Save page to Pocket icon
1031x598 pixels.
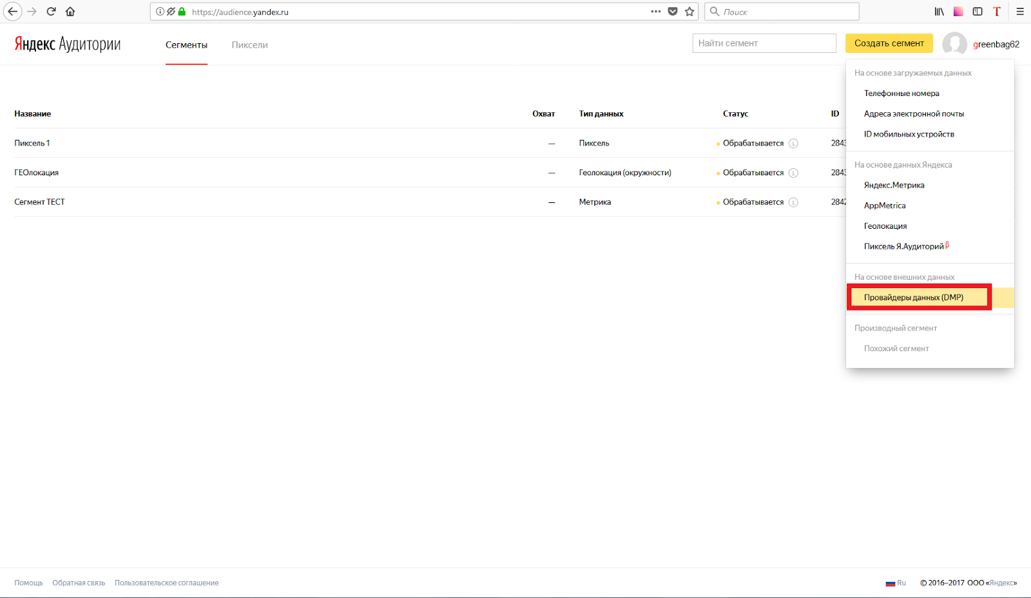tap(673, 12)
